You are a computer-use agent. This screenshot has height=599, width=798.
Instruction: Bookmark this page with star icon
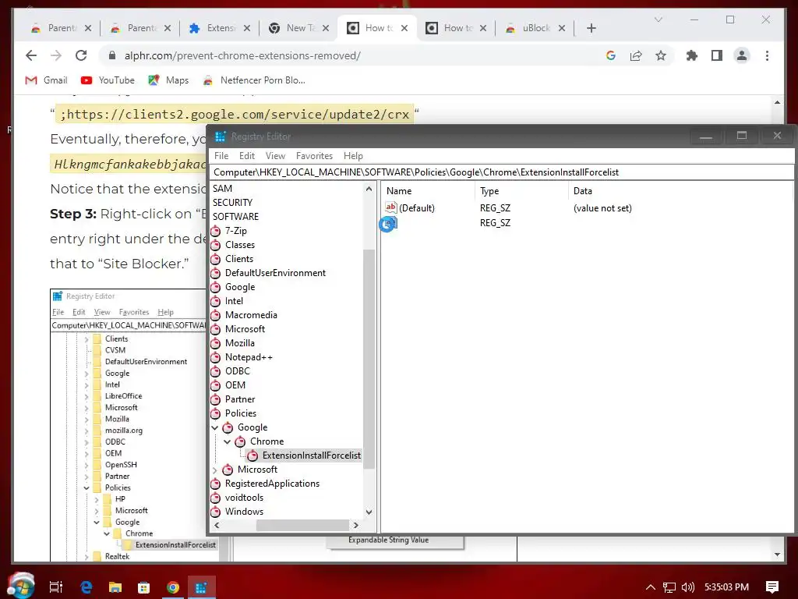(661, 55)
